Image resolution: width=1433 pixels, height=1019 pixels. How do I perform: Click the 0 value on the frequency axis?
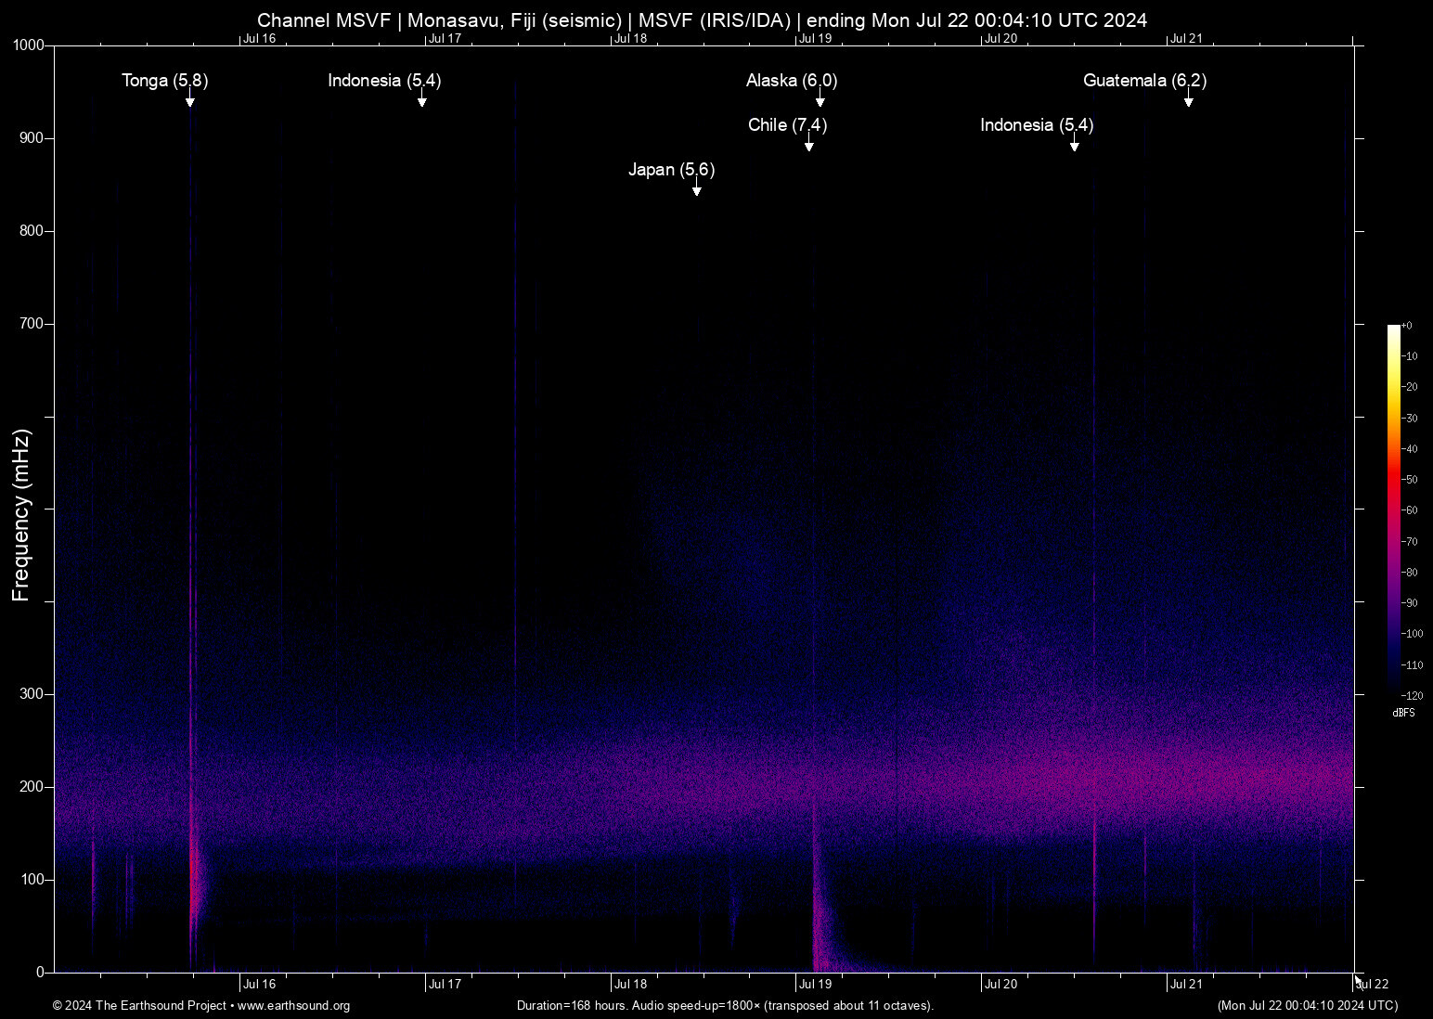(40, 973)
